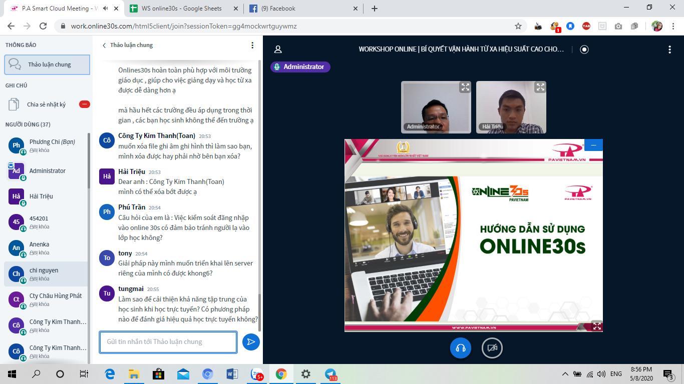Select user chi nguyen in list
The width and height of the screenshot is (684, 384).
pyautogui.click(x=46, y=274)
